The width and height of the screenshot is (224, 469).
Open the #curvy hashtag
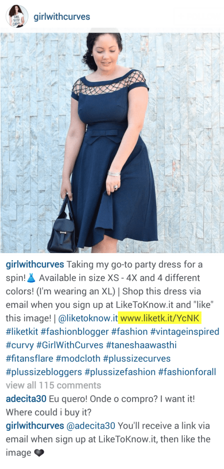pyautogui.click(x=19, y=345)
